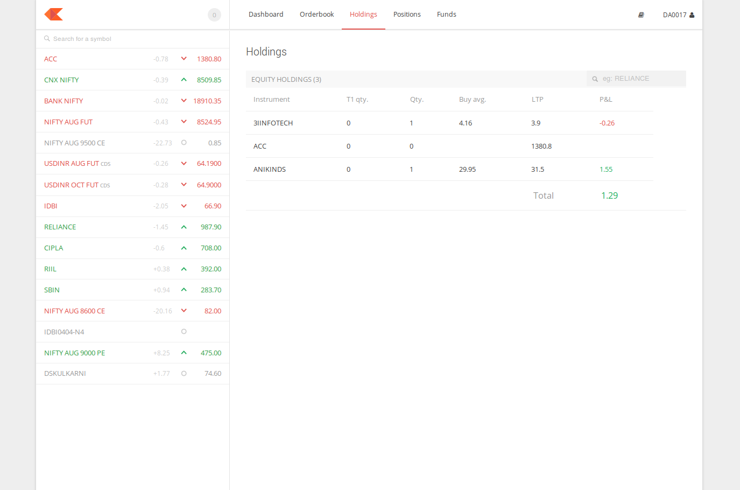
Task: Click the magnifier icon in the symbol search bar
Action: 47,38
